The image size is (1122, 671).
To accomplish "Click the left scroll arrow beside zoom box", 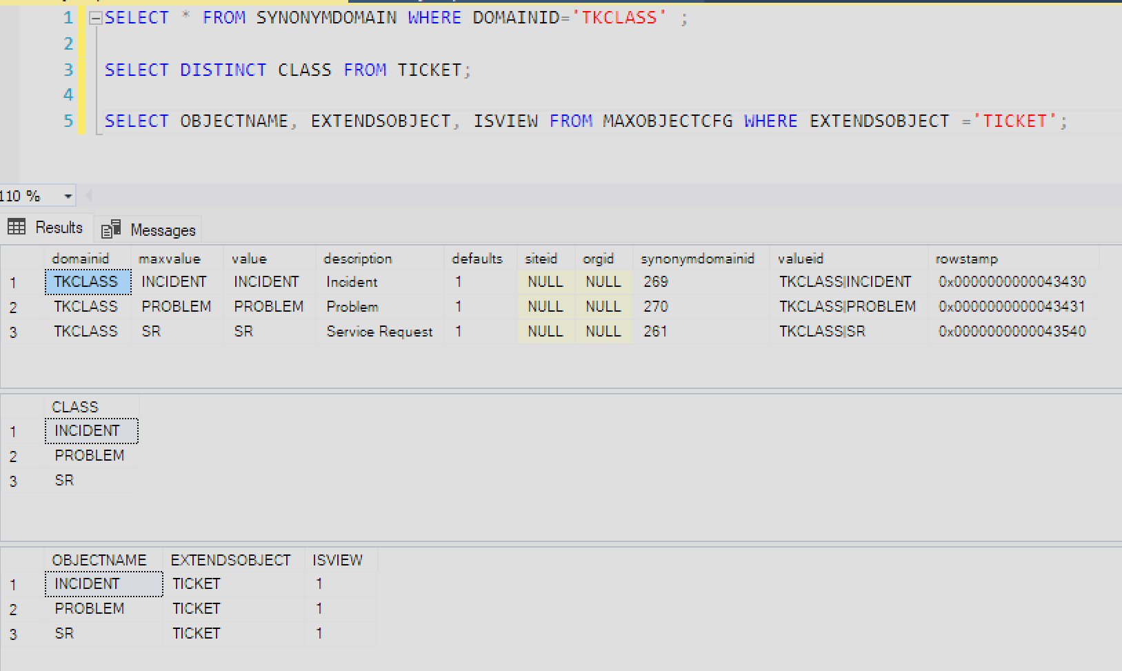I will point(88,197).
